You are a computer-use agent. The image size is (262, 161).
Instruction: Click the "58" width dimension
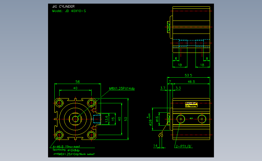pyautogui.click(x=78, y=82)
